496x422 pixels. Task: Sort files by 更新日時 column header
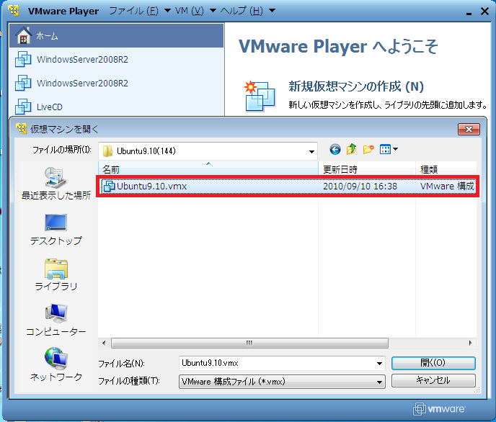[367, 169]
